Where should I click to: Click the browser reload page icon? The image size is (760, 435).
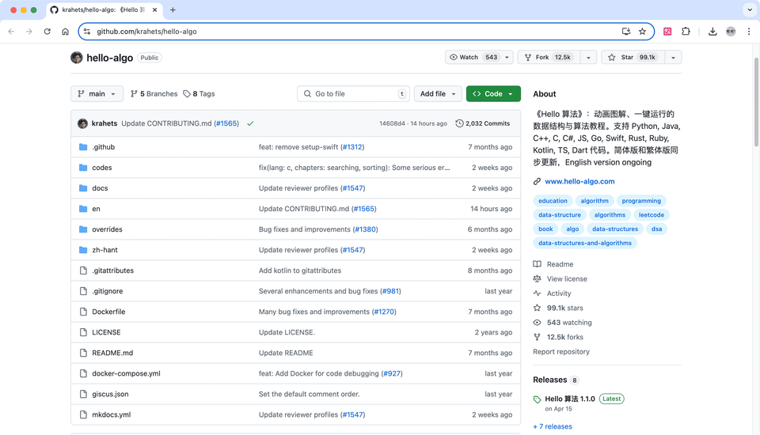point(47,32)
